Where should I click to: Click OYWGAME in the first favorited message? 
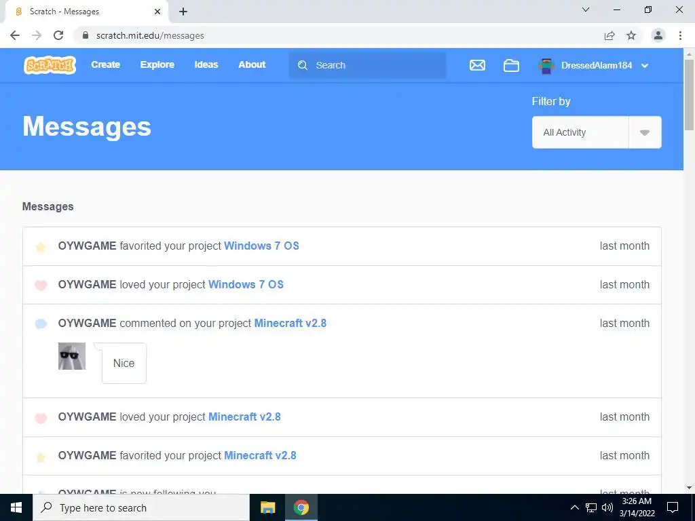click(88, 246)
